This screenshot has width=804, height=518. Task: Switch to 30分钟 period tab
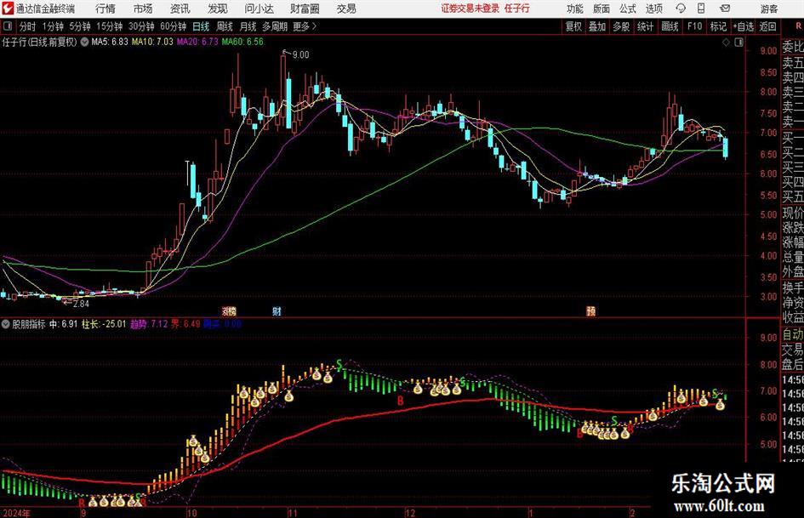click(x=141, y=26)
